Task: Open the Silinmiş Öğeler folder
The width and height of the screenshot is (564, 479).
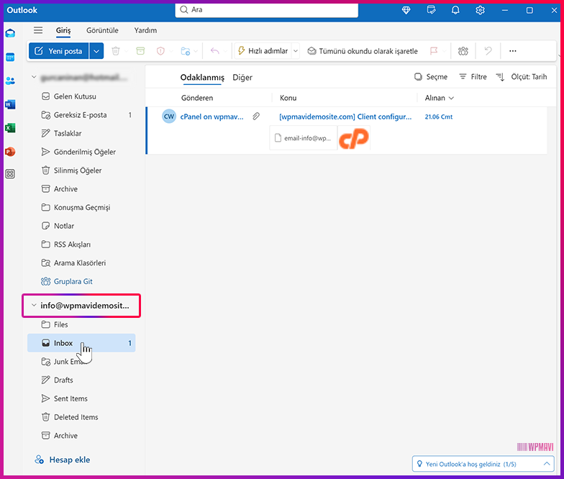Action: coord(81,170)
